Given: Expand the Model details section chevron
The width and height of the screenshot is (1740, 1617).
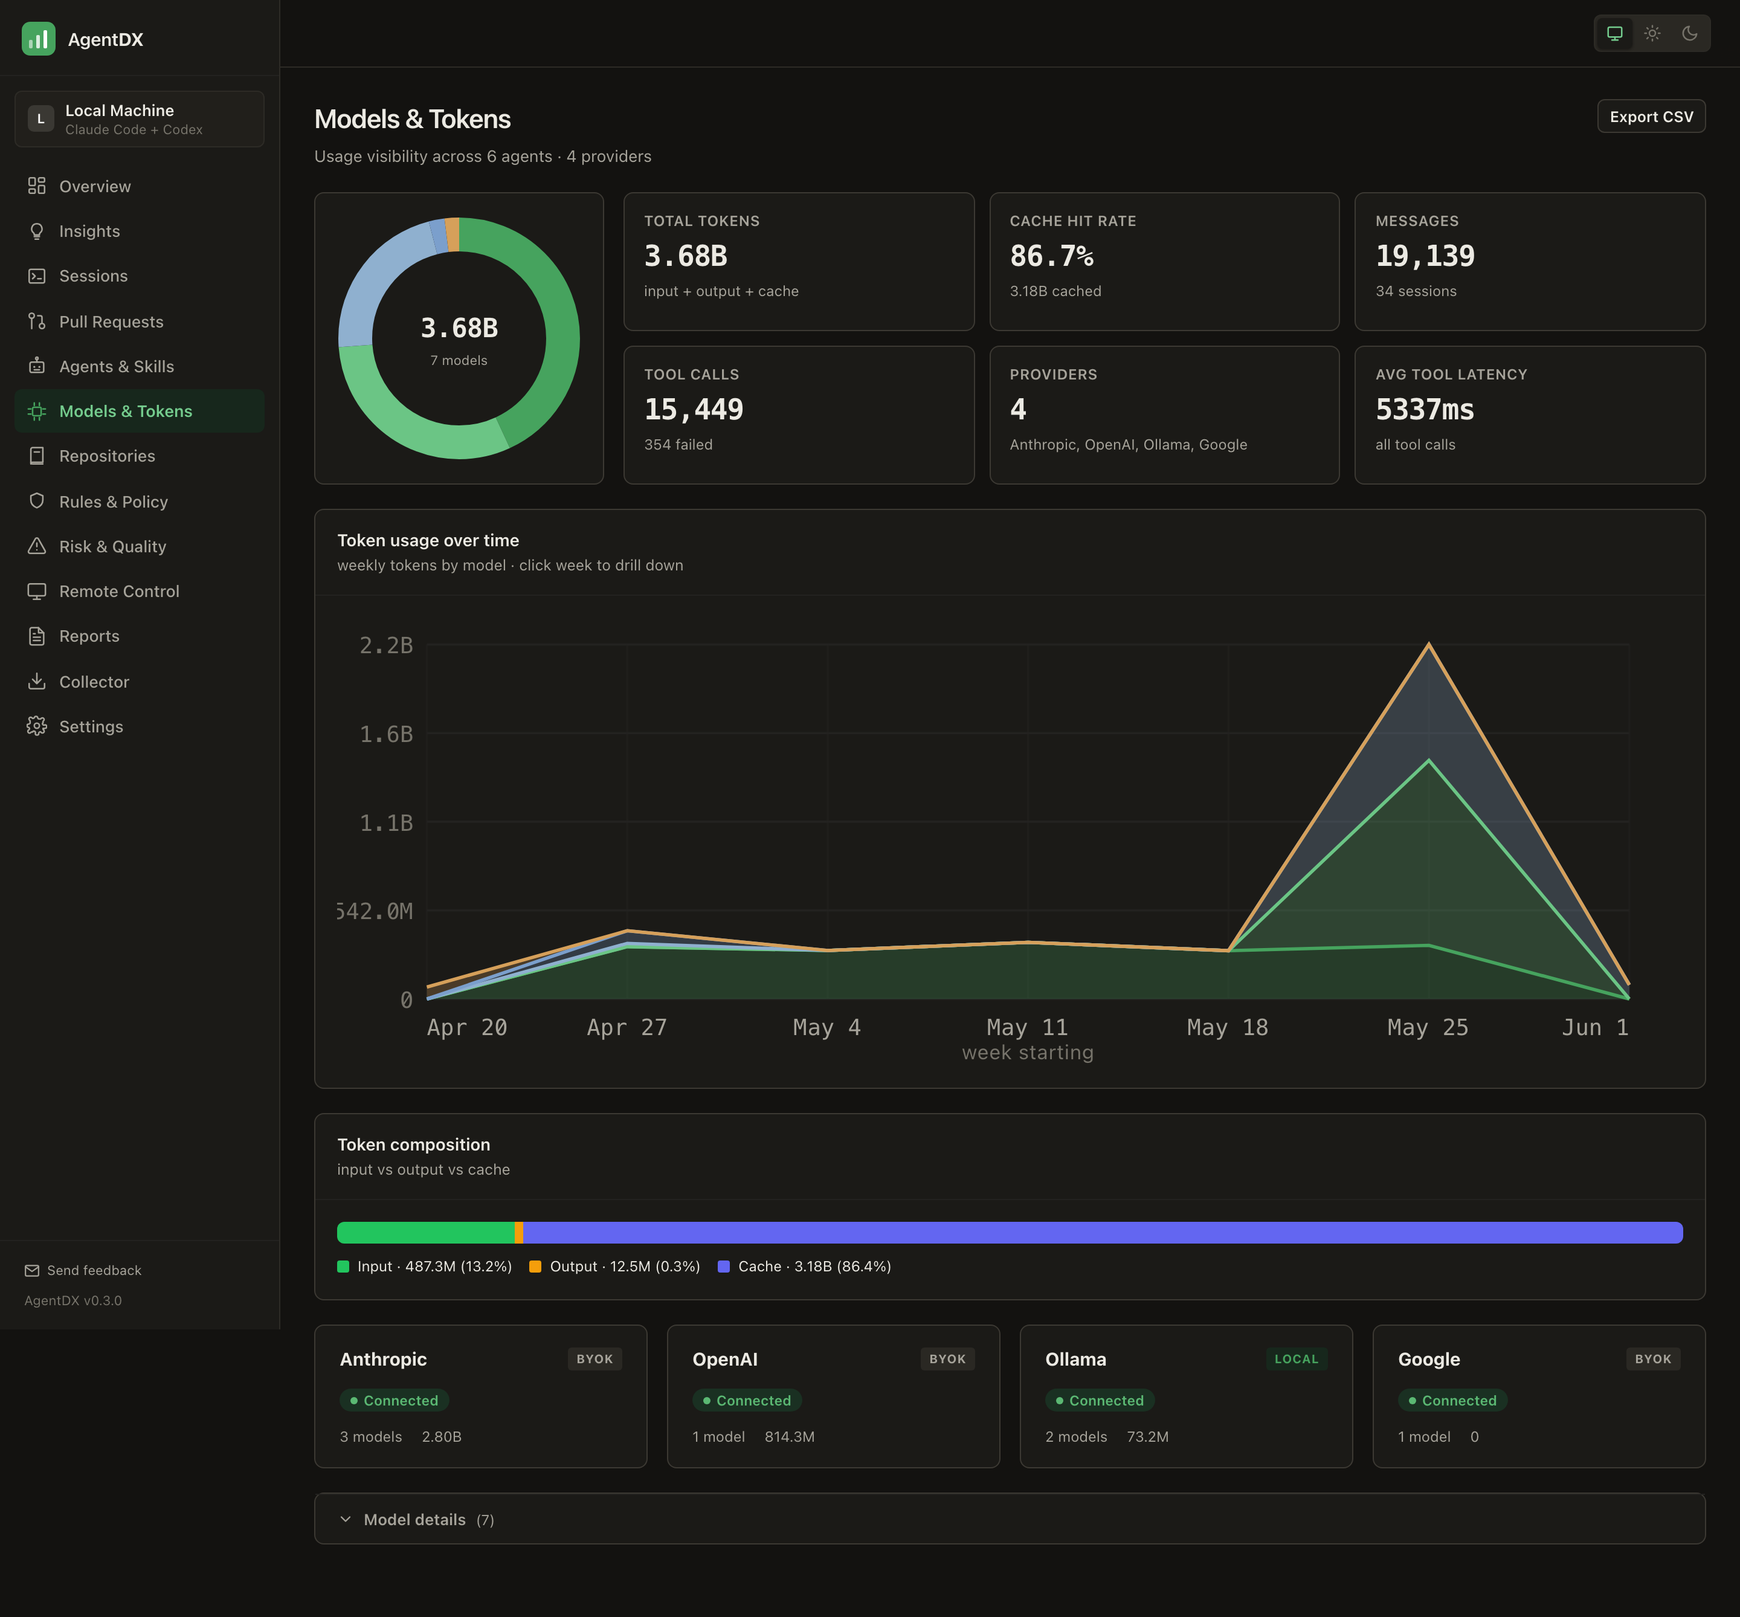Looking at the screenshot, I should tap(346, 1519).
